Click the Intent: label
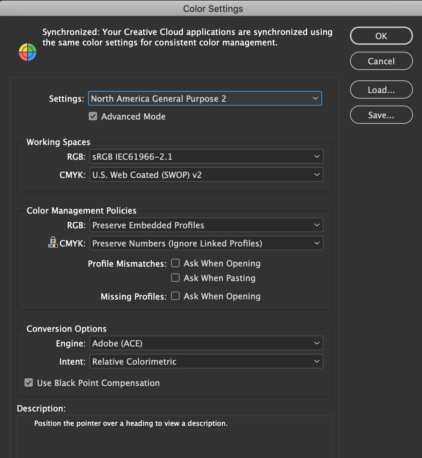 (72, 362)
